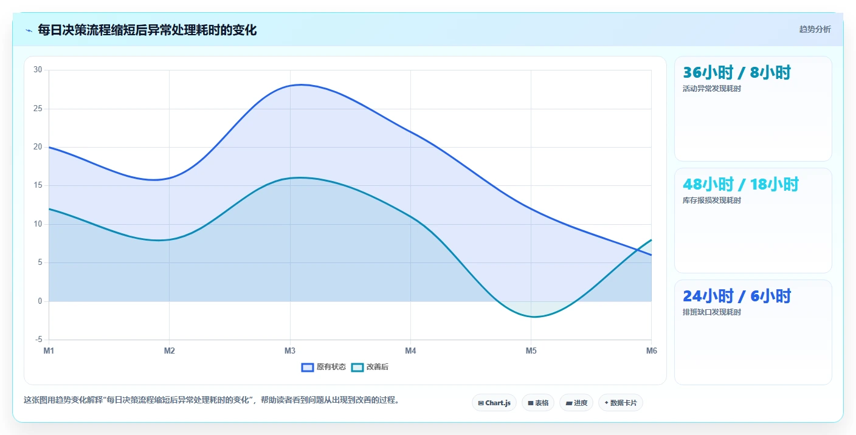Click the 25 y-axis tick label
The image size is (856, 435).
tap(38, 109)
